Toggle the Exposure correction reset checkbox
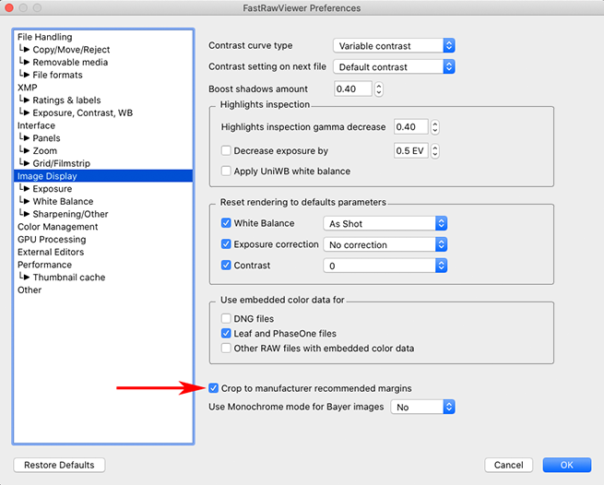This screenshot has height=485, width=604. pos(227,244)
